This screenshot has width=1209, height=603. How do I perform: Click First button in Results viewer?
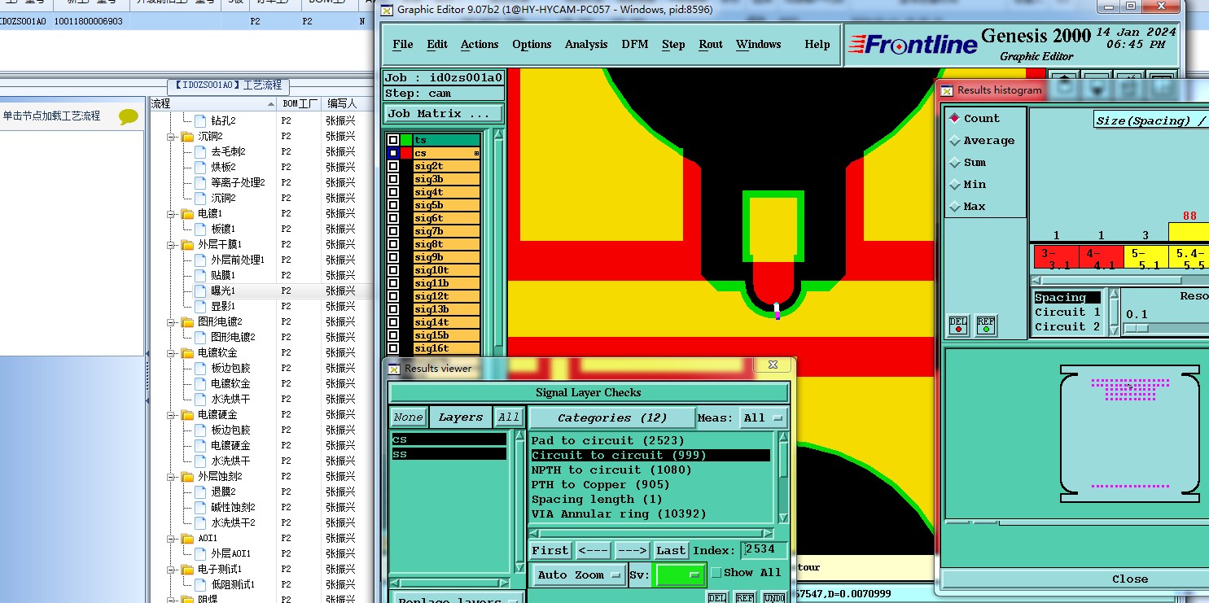tap(551, 551)
